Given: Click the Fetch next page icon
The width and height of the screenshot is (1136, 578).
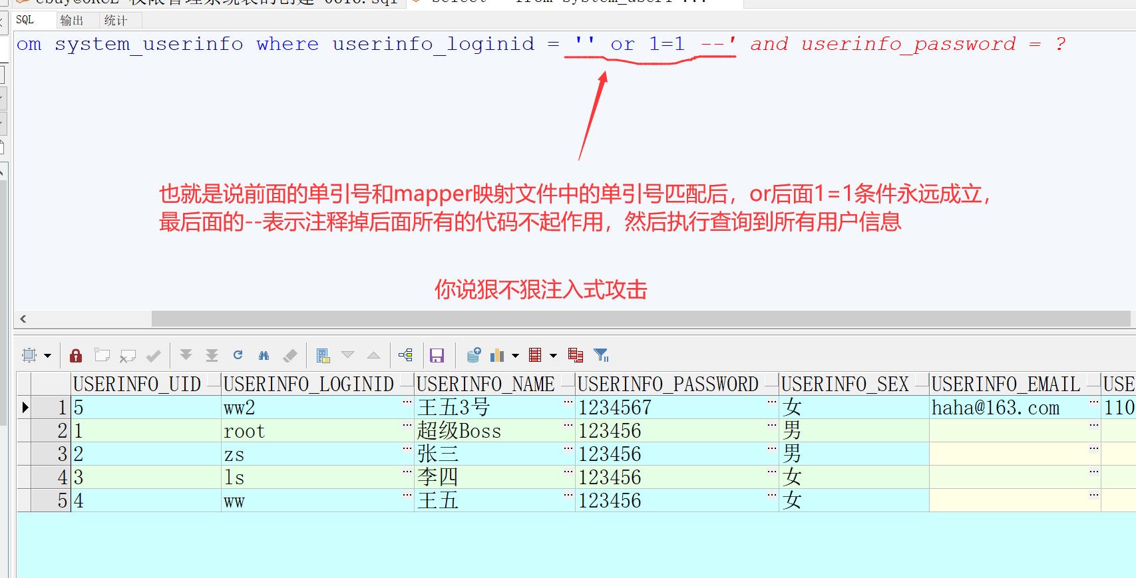Looking at the screenshot, I should coord(186,355).
